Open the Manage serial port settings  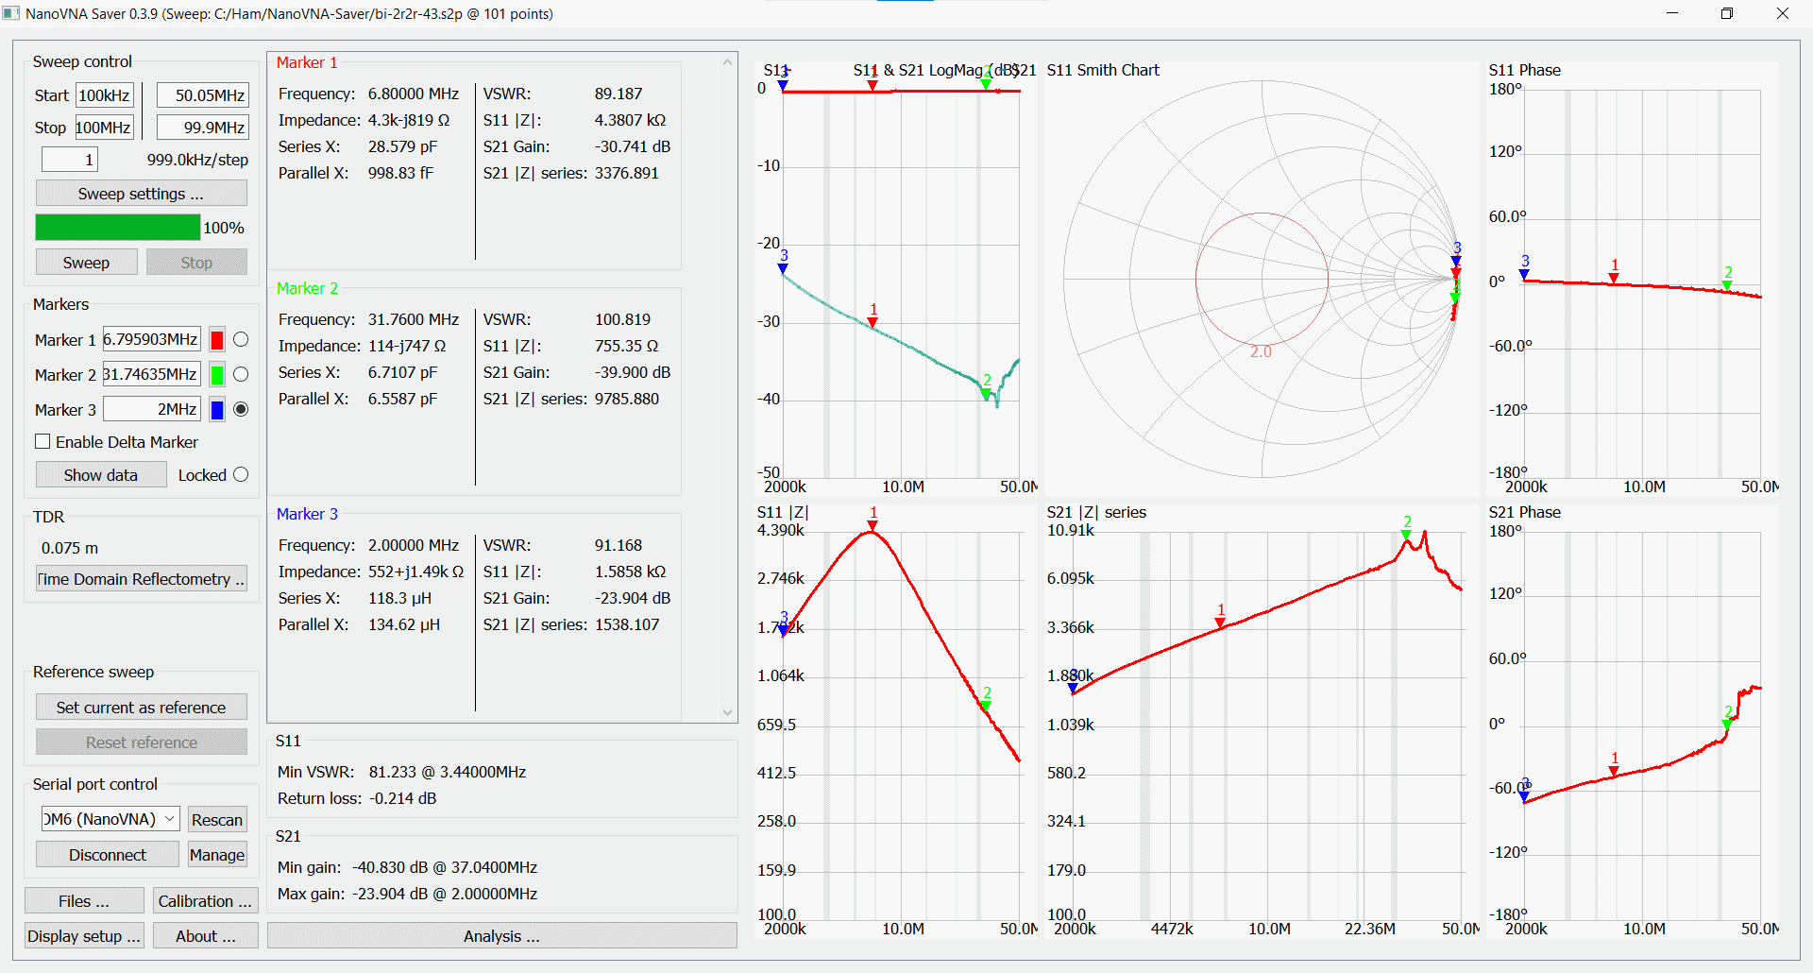coord(216,854)
